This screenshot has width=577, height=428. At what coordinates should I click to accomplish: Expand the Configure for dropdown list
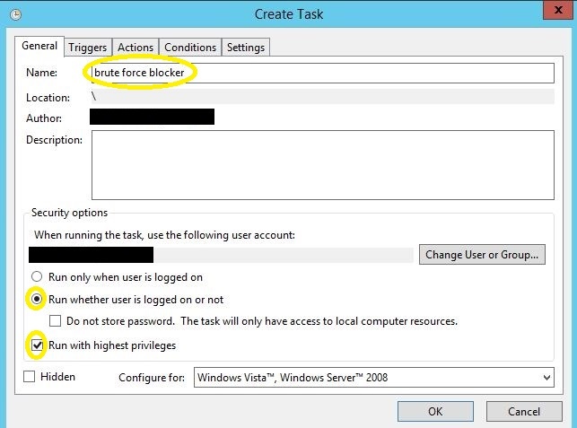click(546, 378)
